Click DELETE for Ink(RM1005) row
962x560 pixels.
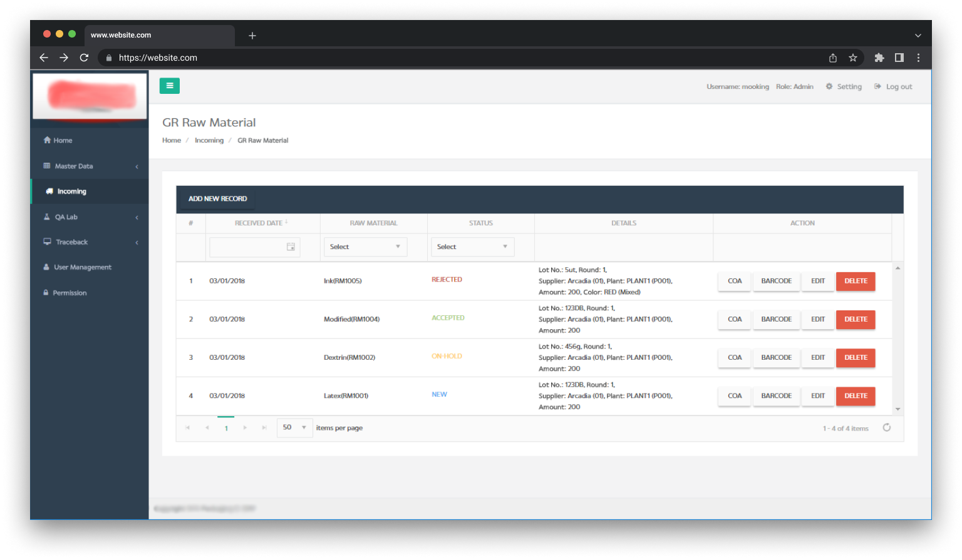pos(856,281)
